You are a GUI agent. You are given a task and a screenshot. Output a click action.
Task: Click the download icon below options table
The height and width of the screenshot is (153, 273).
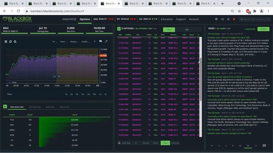pyautogui.click(x=119, y=143)
